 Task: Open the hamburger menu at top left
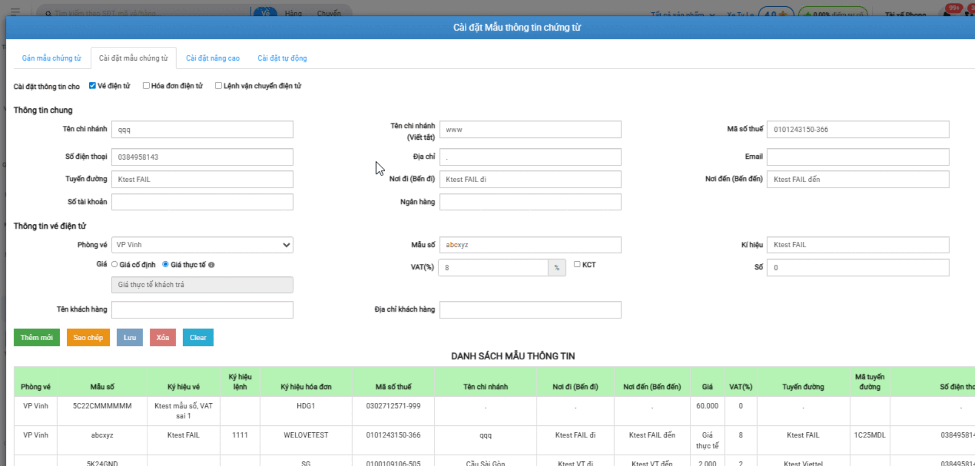[15, 11]
